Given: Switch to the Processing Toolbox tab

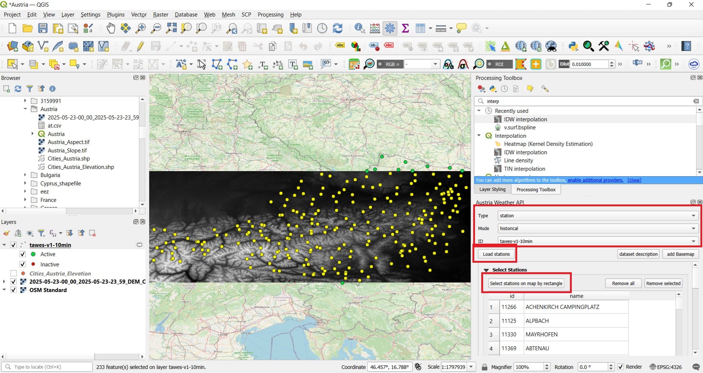Looking at the screenshot, I should (536, 189).
